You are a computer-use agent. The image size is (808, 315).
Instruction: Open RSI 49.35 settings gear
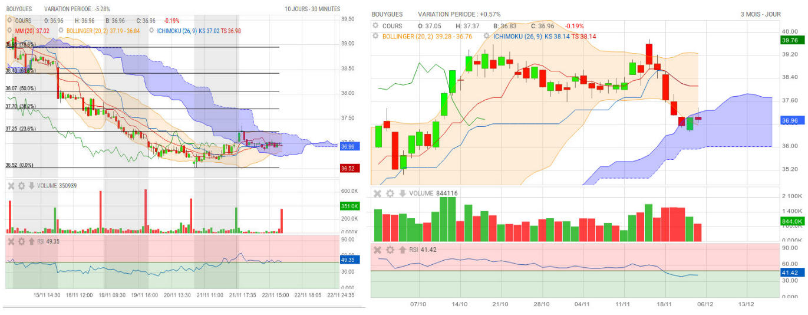22,241
